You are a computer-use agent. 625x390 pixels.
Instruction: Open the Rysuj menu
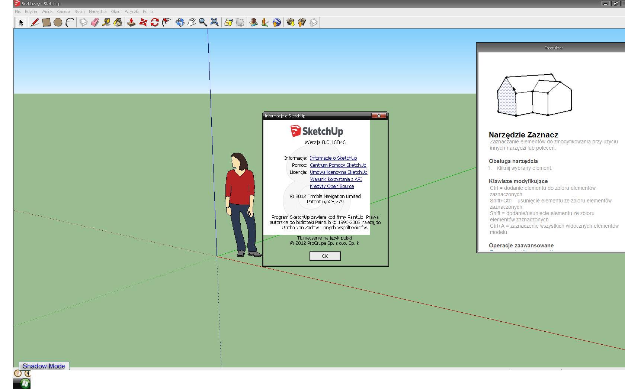click(79, 12)
